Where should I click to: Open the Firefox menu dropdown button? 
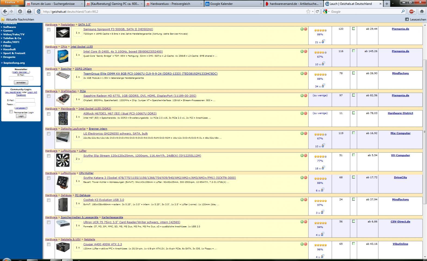[12, 2]
